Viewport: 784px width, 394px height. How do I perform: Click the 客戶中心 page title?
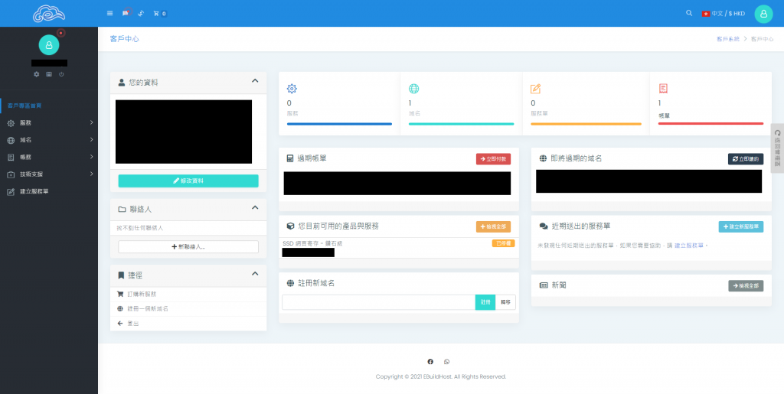pyautogui.click(x=125, y=38)
